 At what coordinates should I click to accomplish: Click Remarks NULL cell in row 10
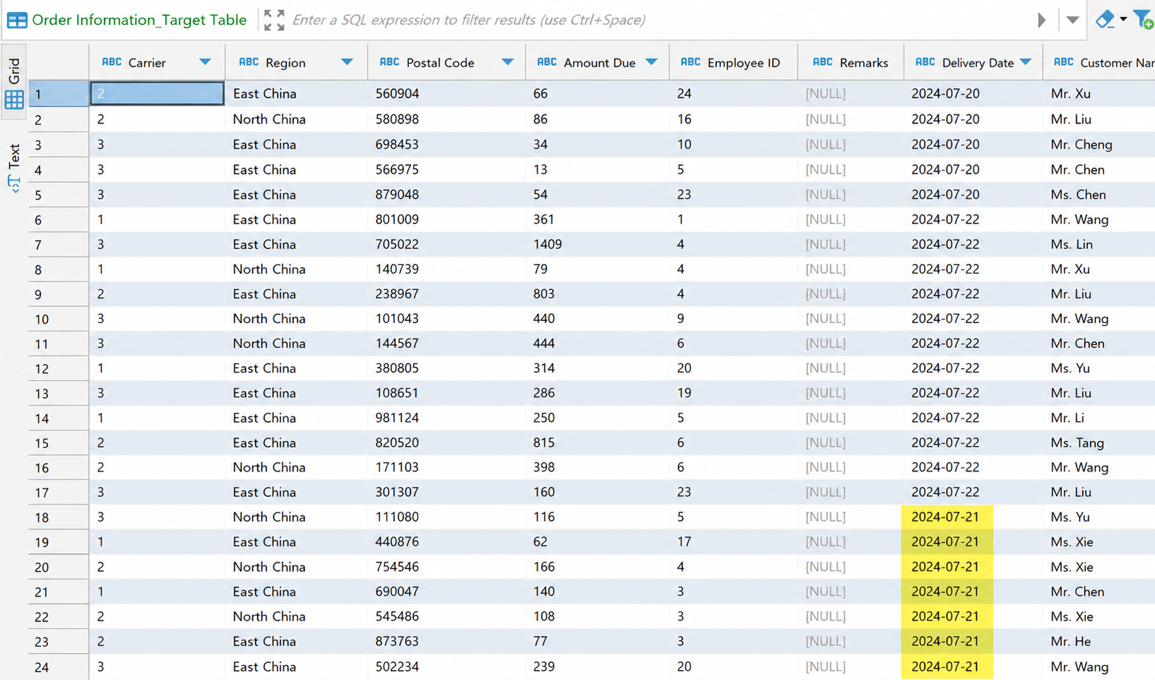(851, 318)
